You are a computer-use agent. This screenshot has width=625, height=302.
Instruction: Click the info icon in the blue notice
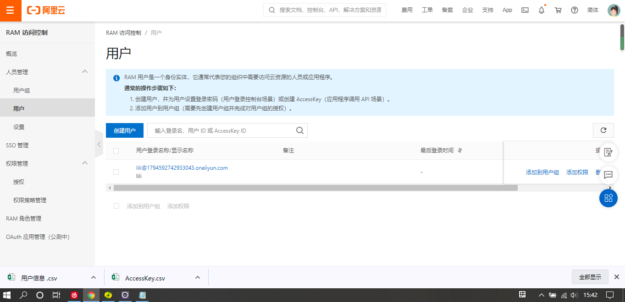coord(116,78)
